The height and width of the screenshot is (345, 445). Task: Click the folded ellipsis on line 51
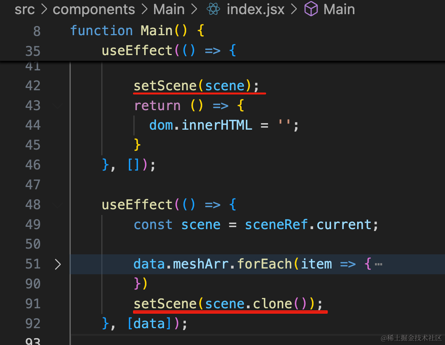coord(378,264)
